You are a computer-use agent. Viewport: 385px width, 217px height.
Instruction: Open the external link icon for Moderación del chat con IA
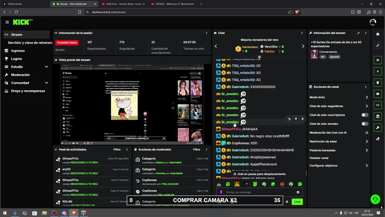tap(367, 133)
